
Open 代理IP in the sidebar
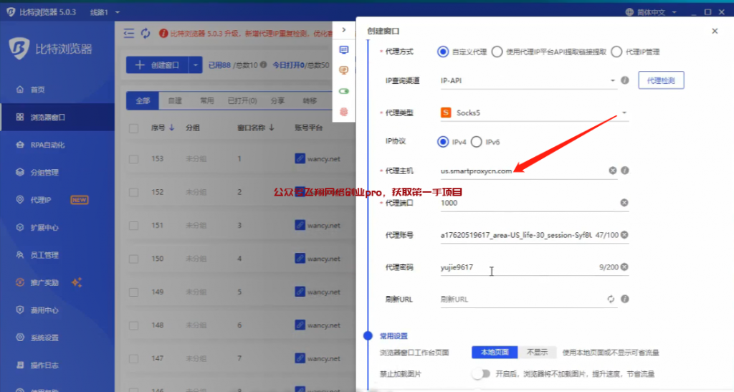coord(40,200)
